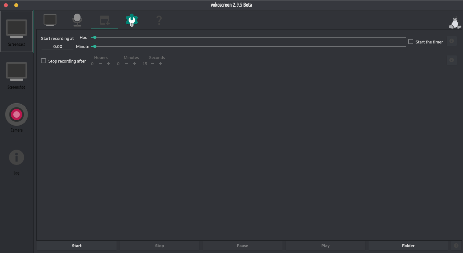The height and width of the screenshot is (253, 463).
Task: Open the screen settings monitor tab
Action: click(50, 20)
